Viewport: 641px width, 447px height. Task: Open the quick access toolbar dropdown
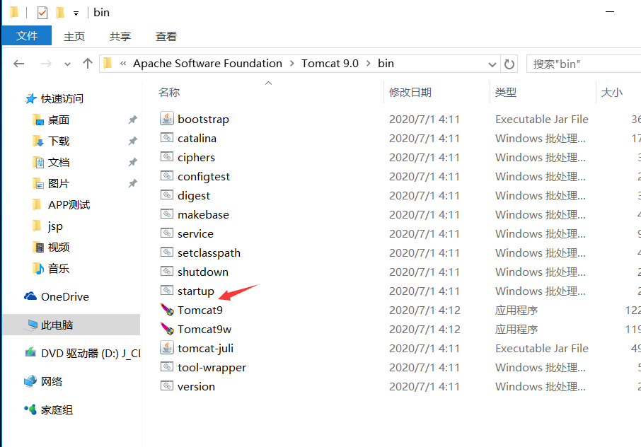tap(76, 13)
